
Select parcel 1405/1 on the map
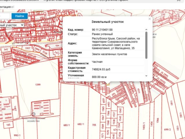pos(144,126)
